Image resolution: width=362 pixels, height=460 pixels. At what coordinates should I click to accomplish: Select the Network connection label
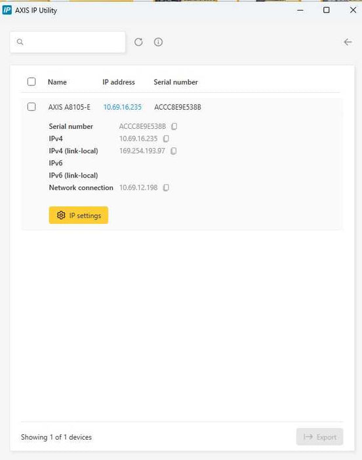81,188
